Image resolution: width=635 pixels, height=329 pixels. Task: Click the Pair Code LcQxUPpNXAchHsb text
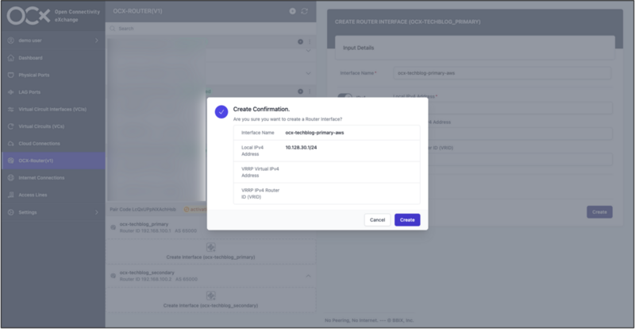143,209
